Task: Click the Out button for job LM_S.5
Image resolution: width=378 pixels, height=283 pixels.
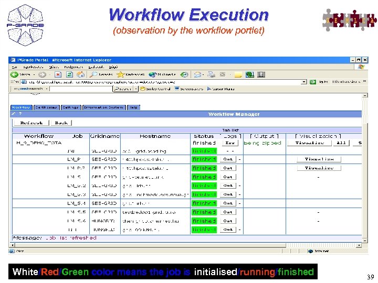Action: coord(228,212)
